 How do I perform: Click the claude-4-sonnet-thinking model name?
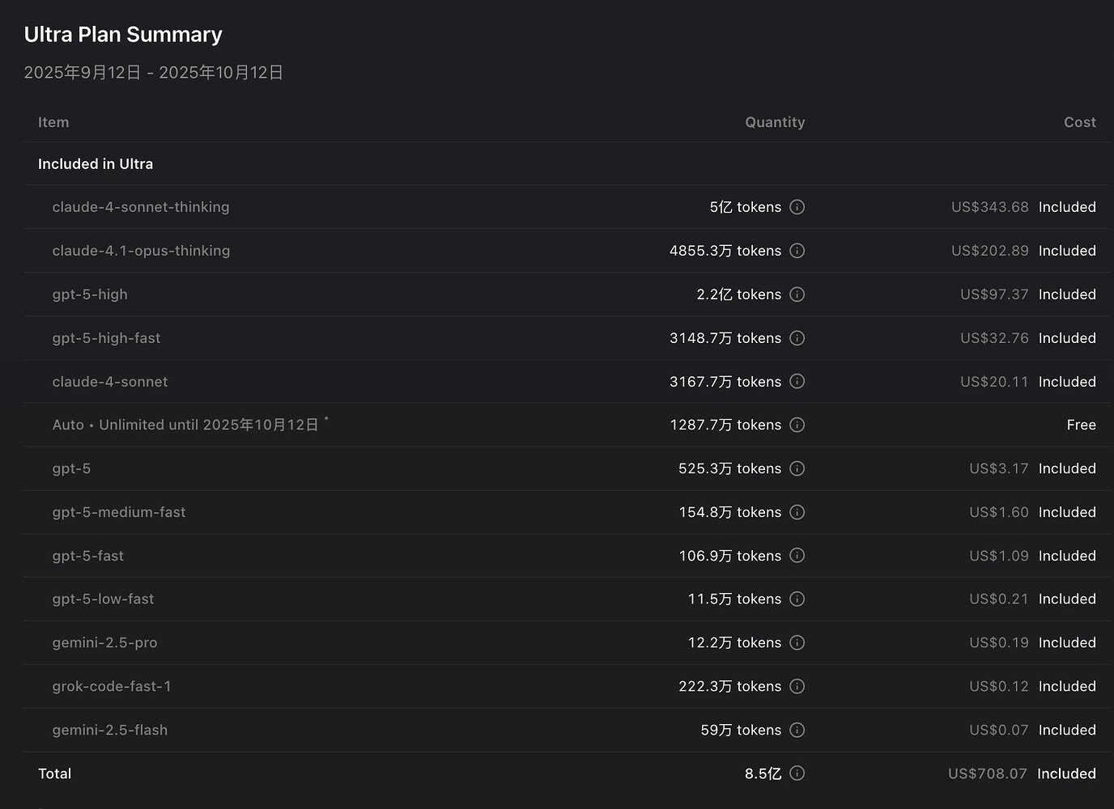141,207
